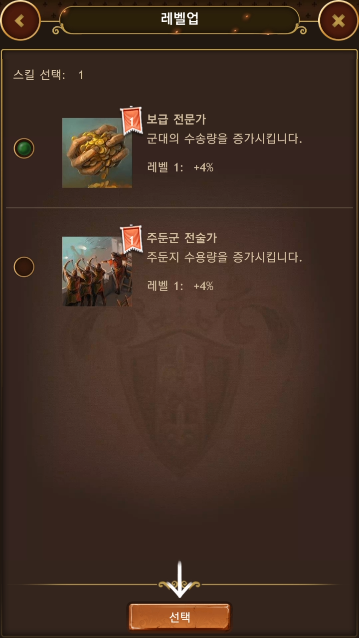Screen dimensions: 359x638
Task: Select the 주둔군 전술가 radio button
Action: (x=24, y=267)
